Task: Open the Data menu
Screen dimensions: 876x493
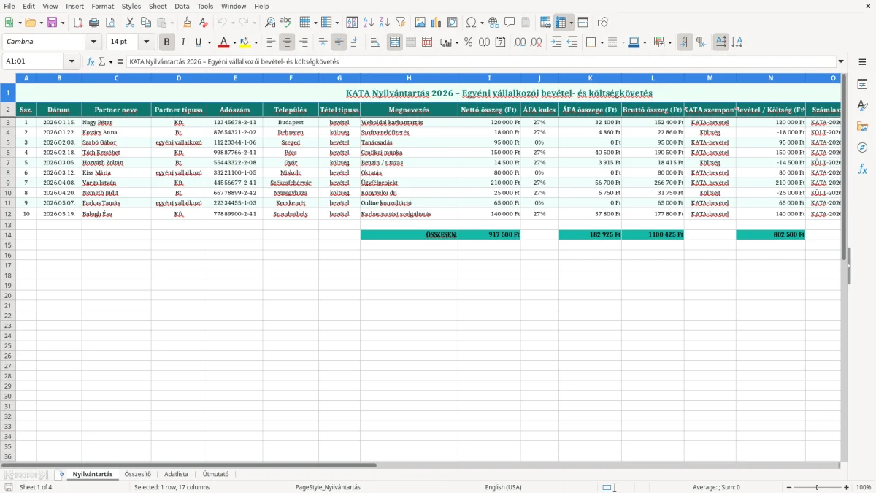Action: pos(182,6)
